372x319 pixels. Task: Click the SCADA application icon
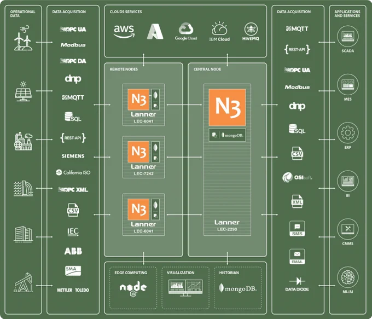(x=348, y=36)
